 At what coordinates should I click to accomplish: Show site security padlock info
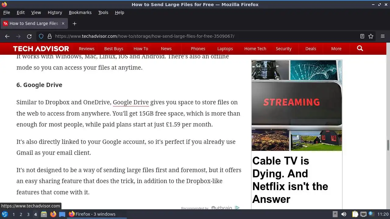point(49,36)
